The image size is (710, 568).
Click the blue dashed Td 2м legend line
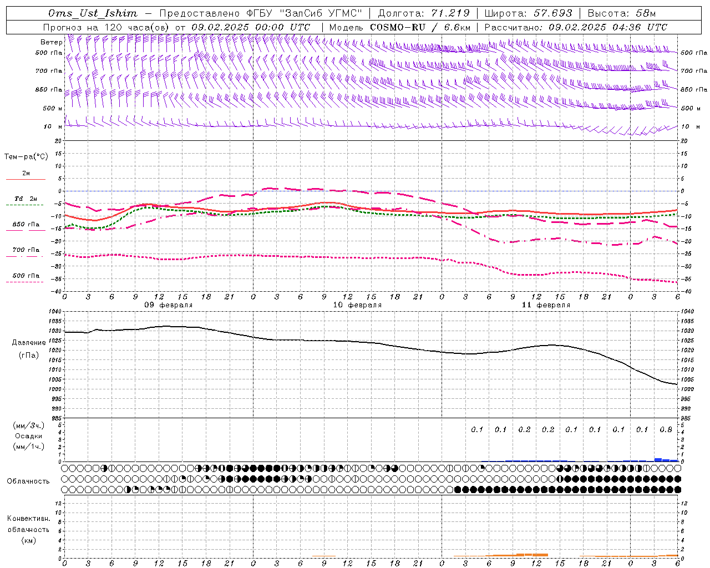coord(24,205)
